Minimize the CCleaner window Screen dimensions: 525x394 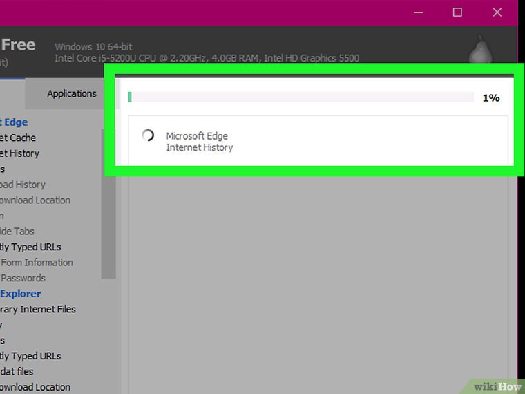point(419,12)
